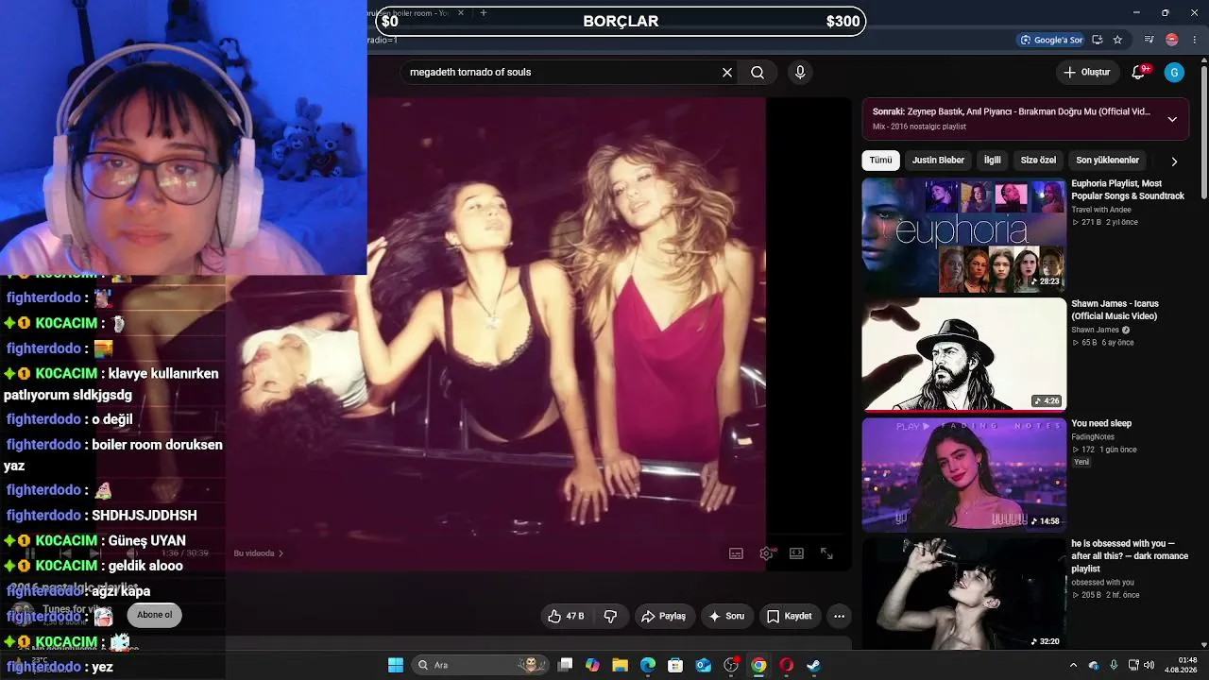Click the 'Soru' ask button
The width and height of the screenshot is (1209, 680).
coord(726,616)
